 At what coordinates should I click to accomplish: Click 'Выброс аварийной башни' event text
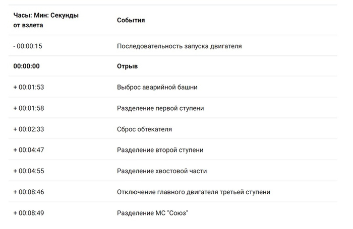(x=157, y=87)
